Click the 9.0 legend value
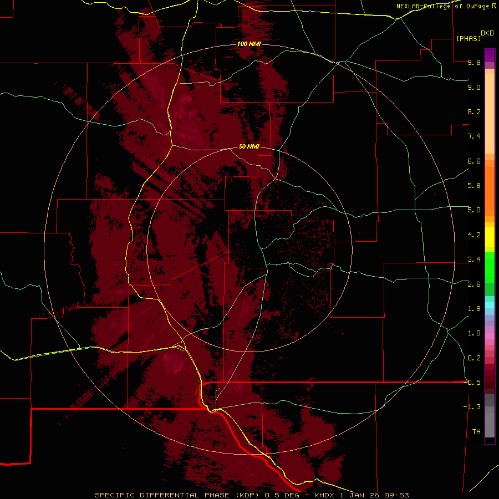The width and height of the screenshot is (499, 499). pyautogui.click(x=474, y=87)
